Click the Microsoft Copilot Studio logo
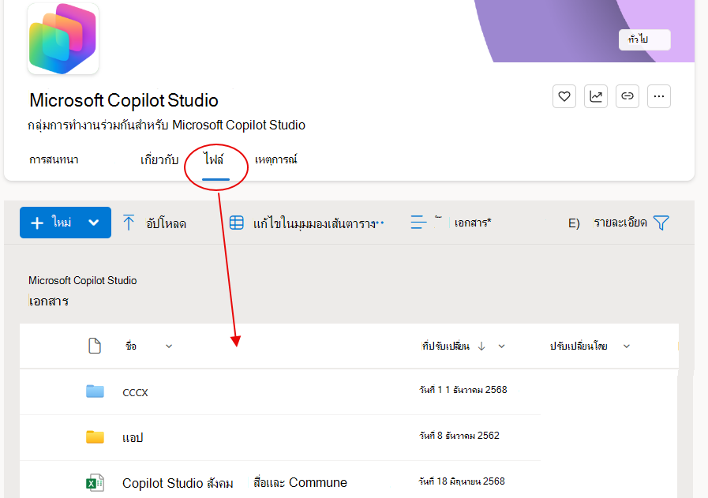 [63, 39]
